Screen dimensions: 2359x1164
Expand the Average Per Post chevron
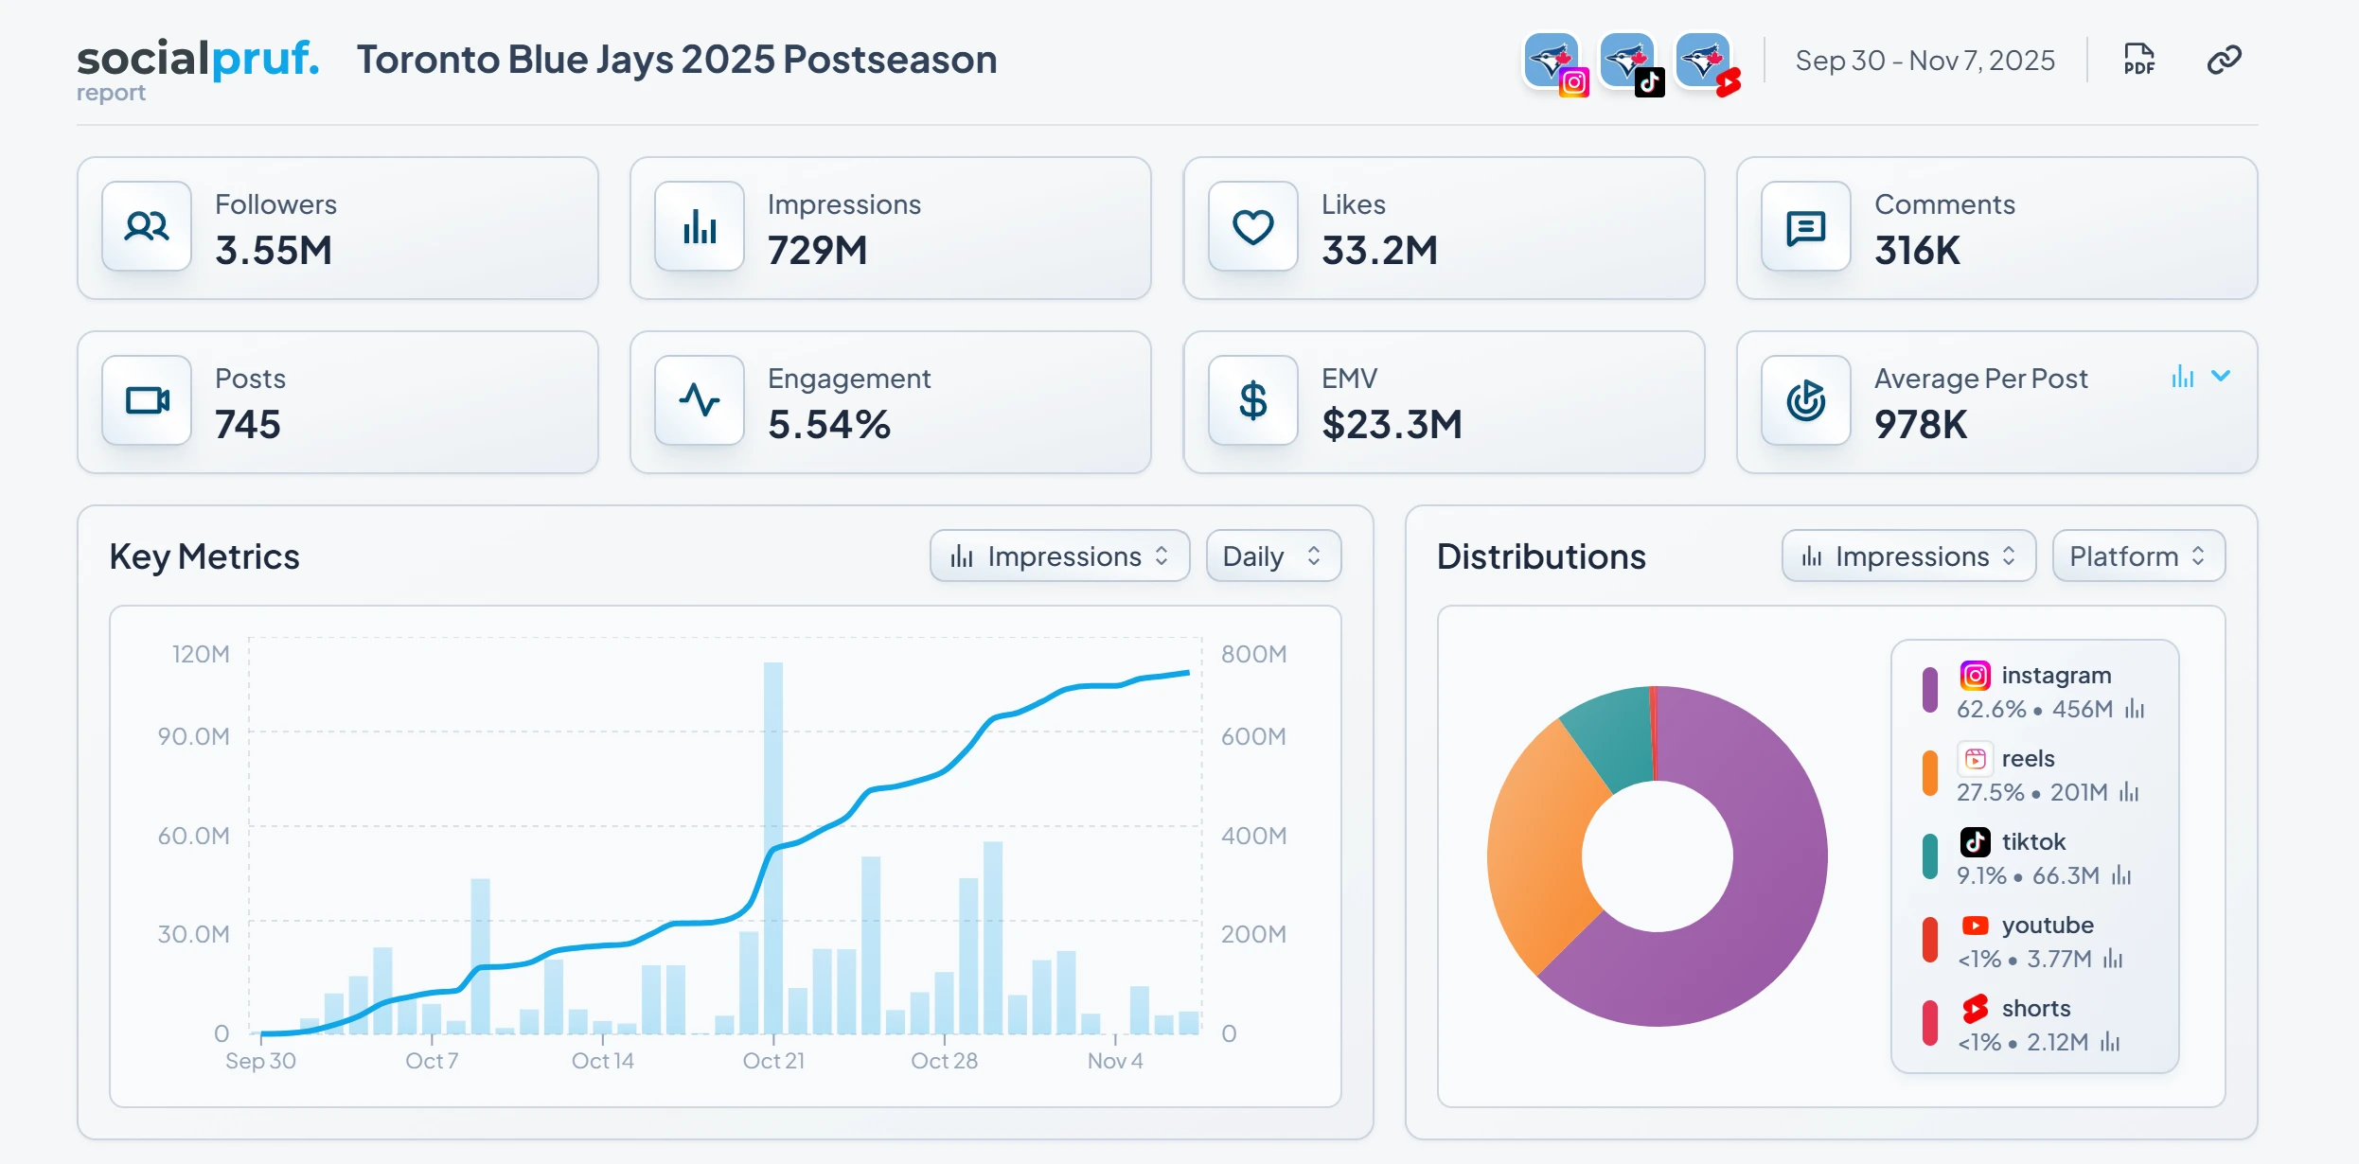coord(2221,376)
